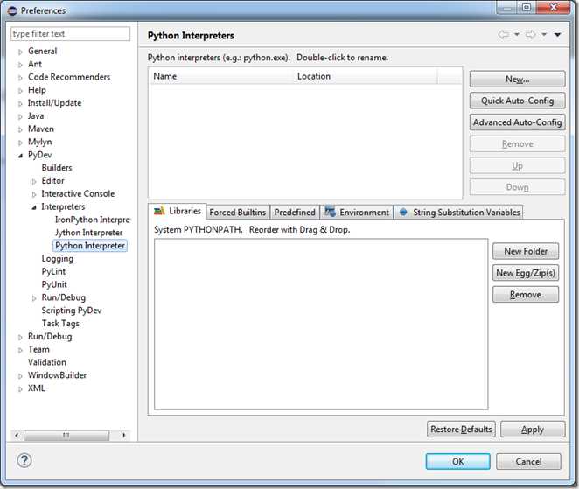Screen dimensions: 579x489
Task: Expand the Code Recommenders node
Action: (20, 78)
